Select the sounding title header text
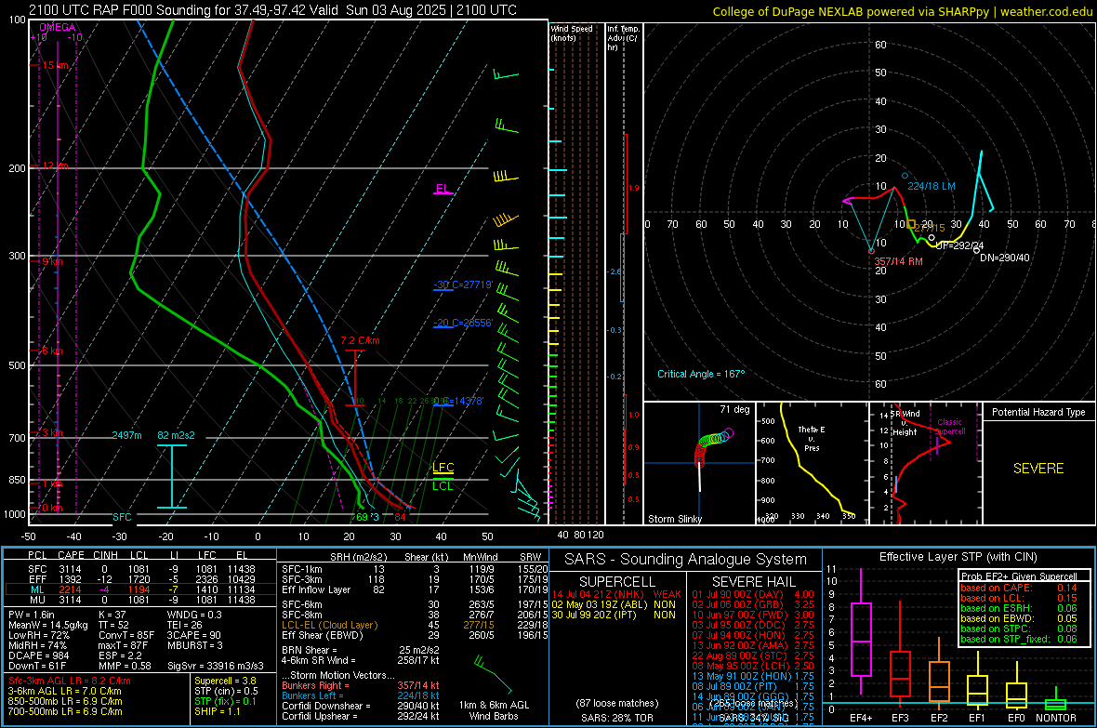This screenshot has width=1097, height=728. click(x=272, y=10)
